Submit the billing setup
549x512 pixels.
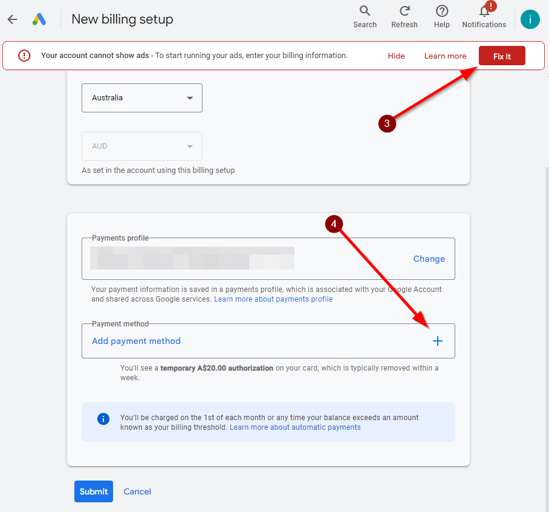point(94,491)
